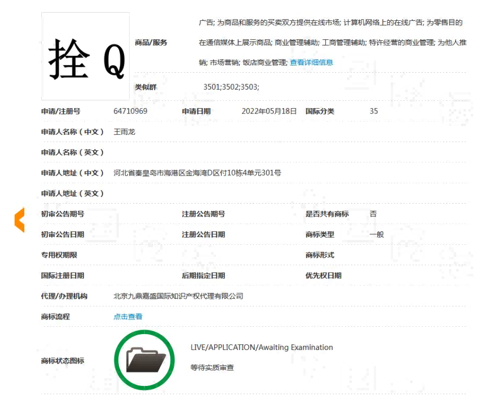Click the 商标形式 label
This screenshot has width=480, height=399.
(319, 255)
